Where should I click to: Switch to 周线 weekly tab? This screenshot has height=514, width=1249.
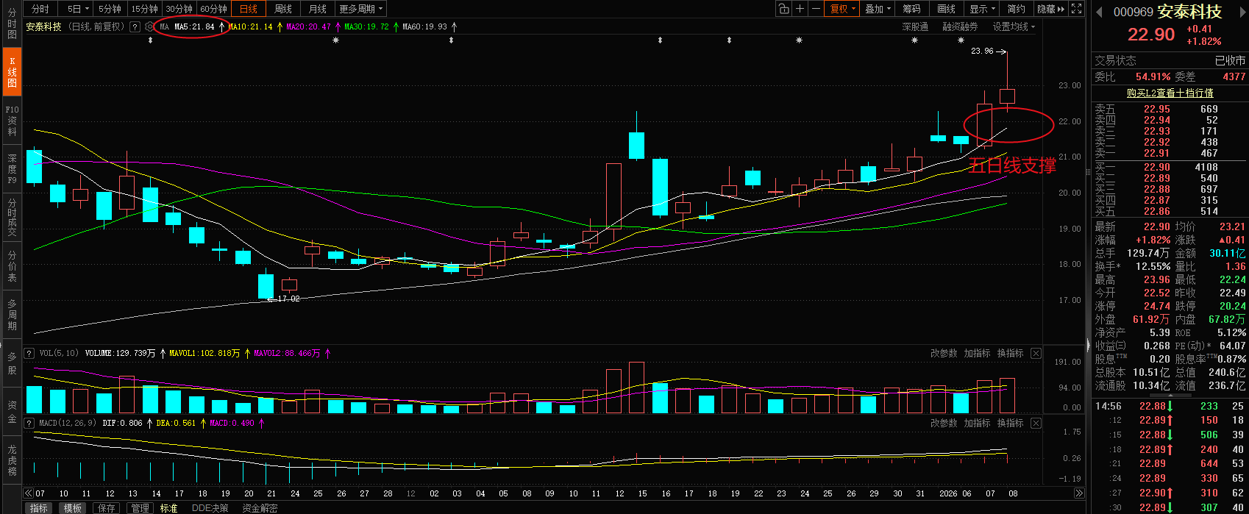(283, 9)
